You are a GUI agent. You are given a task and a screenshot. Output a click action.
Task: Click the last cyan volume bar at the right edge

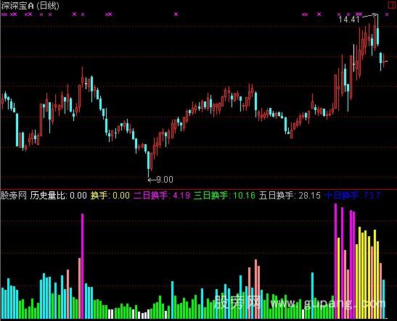click(x=384, y=299)
